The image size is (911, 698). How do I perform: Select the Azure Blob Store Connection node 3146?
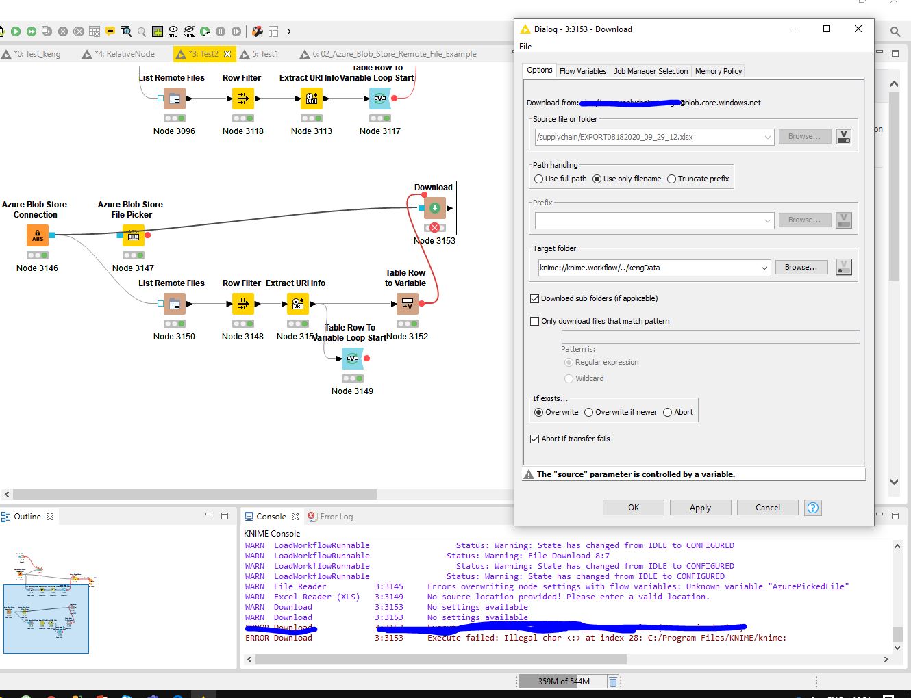(38, 235)
